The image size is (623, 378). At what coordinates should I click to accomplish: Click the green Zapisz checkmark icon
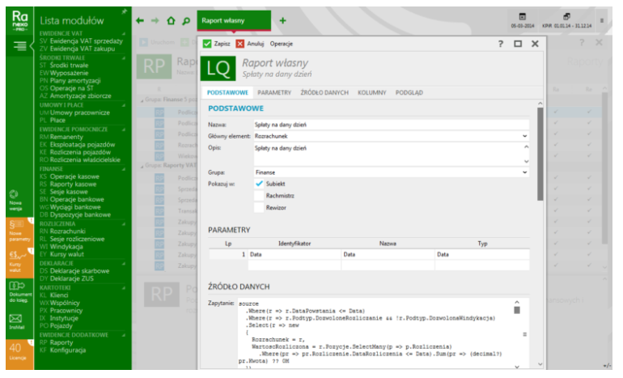[207, 44]
